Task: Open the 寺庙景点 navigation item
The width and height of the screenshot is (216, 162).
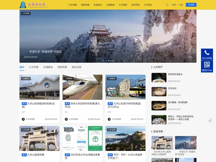Action: click(x=98, y=5)
